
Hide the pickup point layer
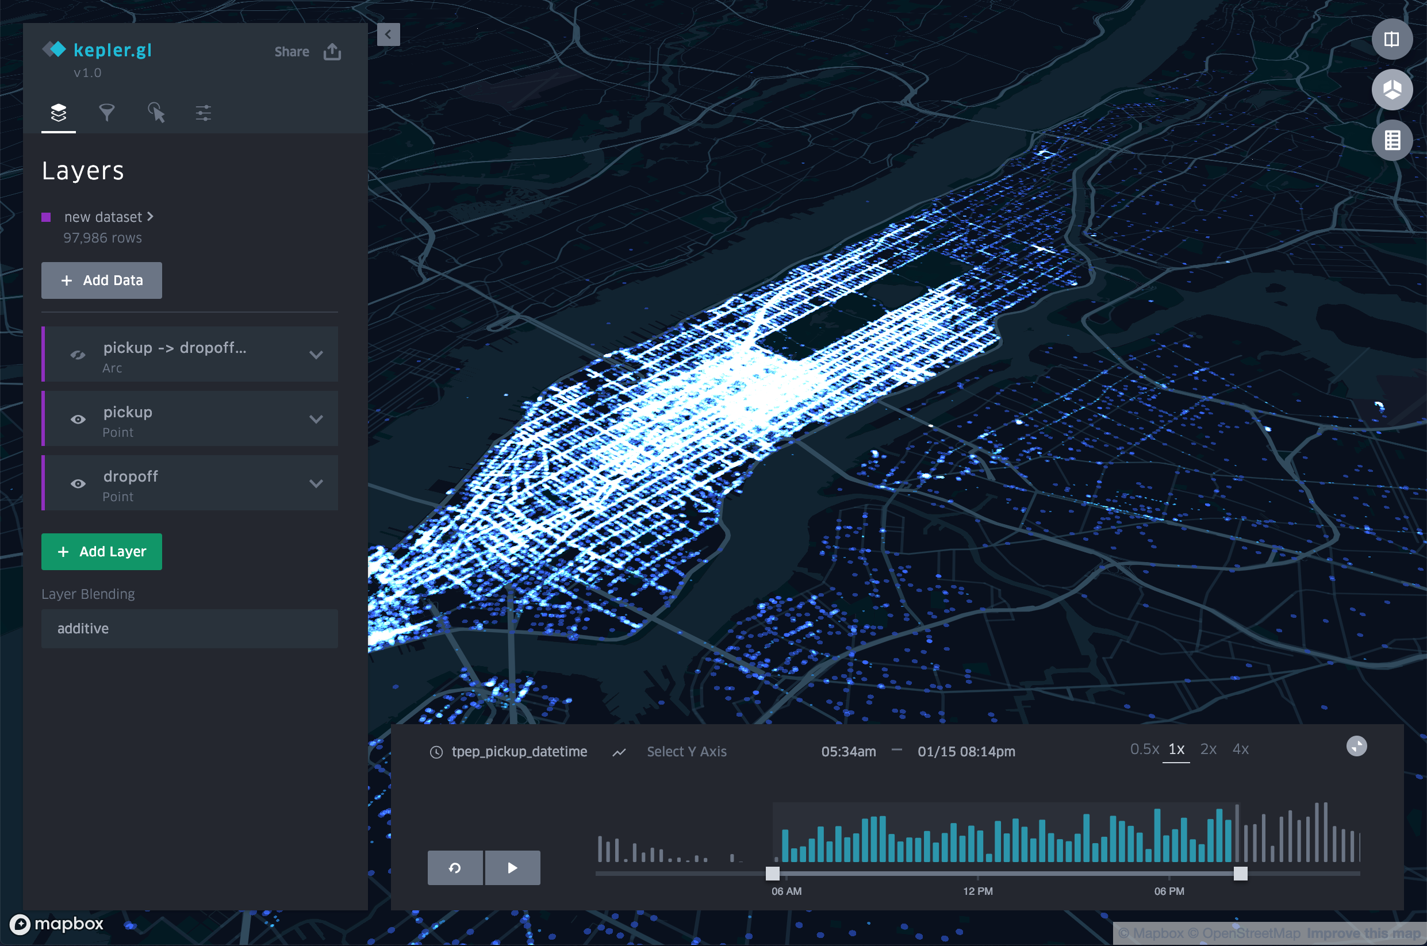tap(78, 419)
